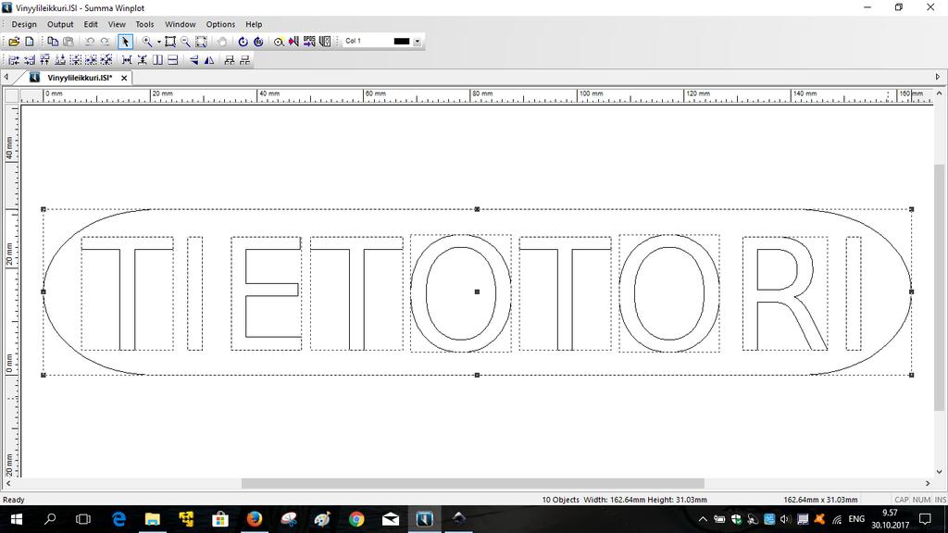Click the vertical scrollbar thumb
Viewport: 948px width, 533px height.
[939, 287]
